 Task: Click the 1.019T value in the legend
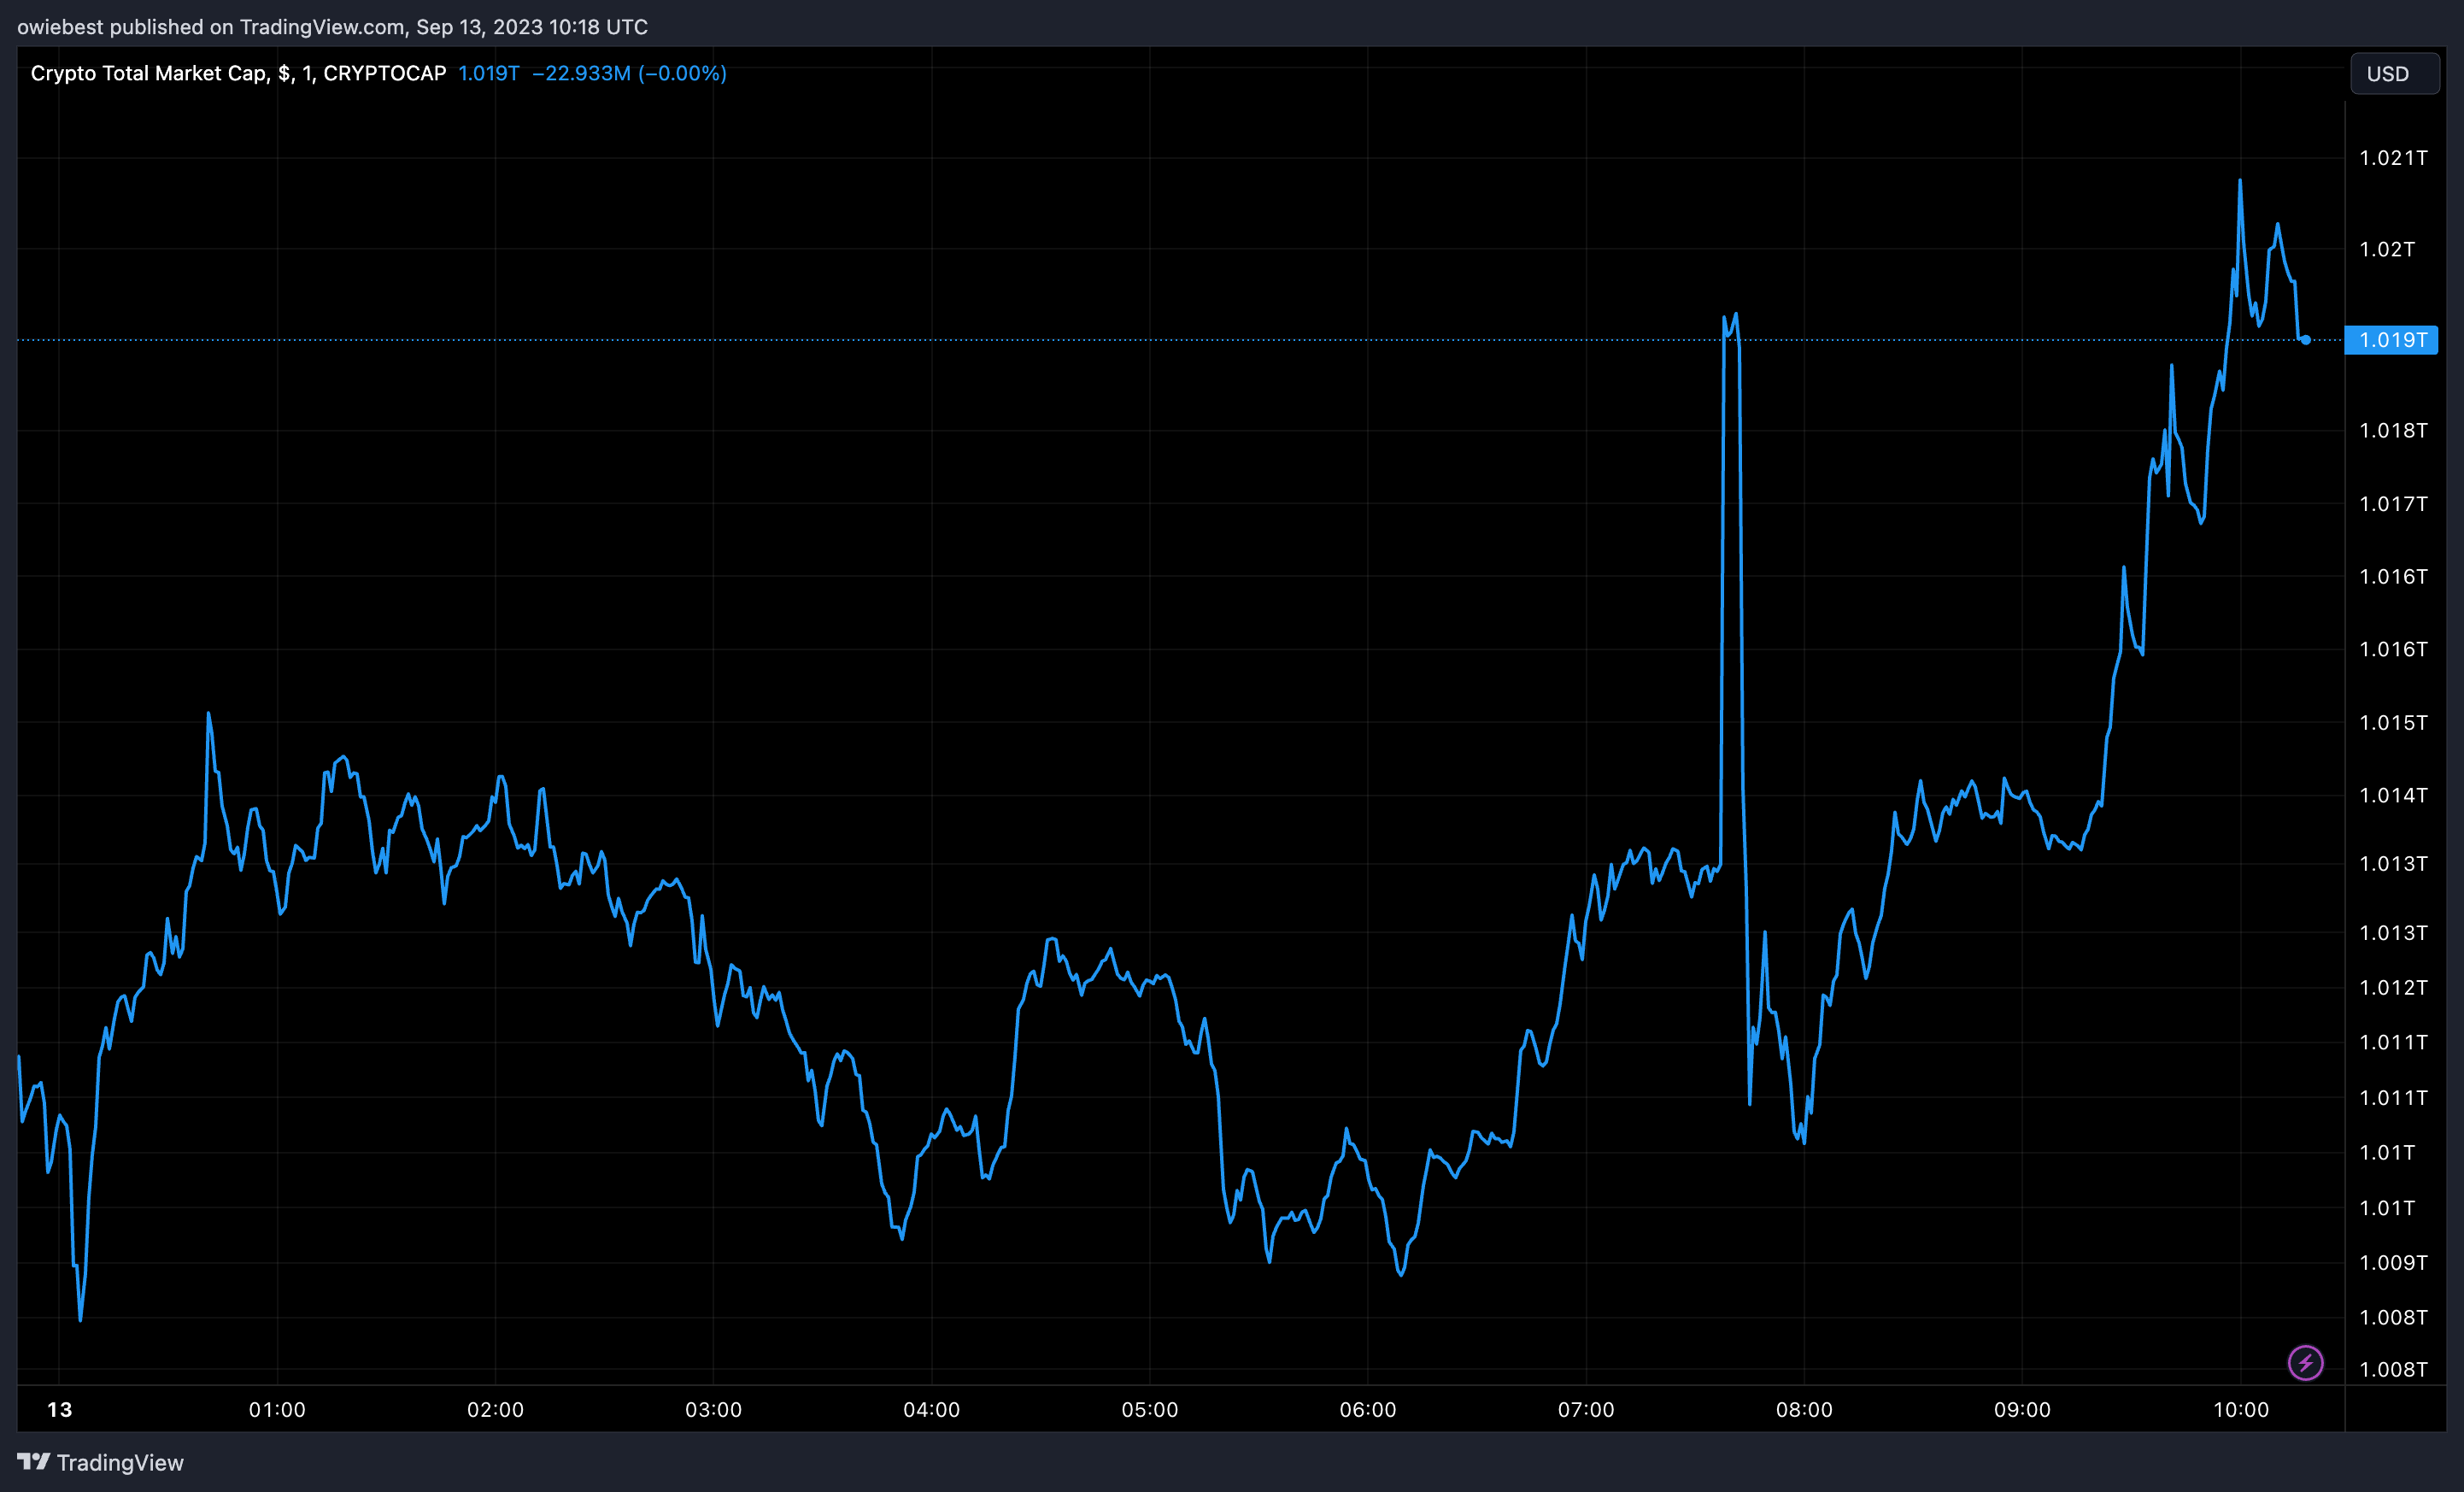488,73
